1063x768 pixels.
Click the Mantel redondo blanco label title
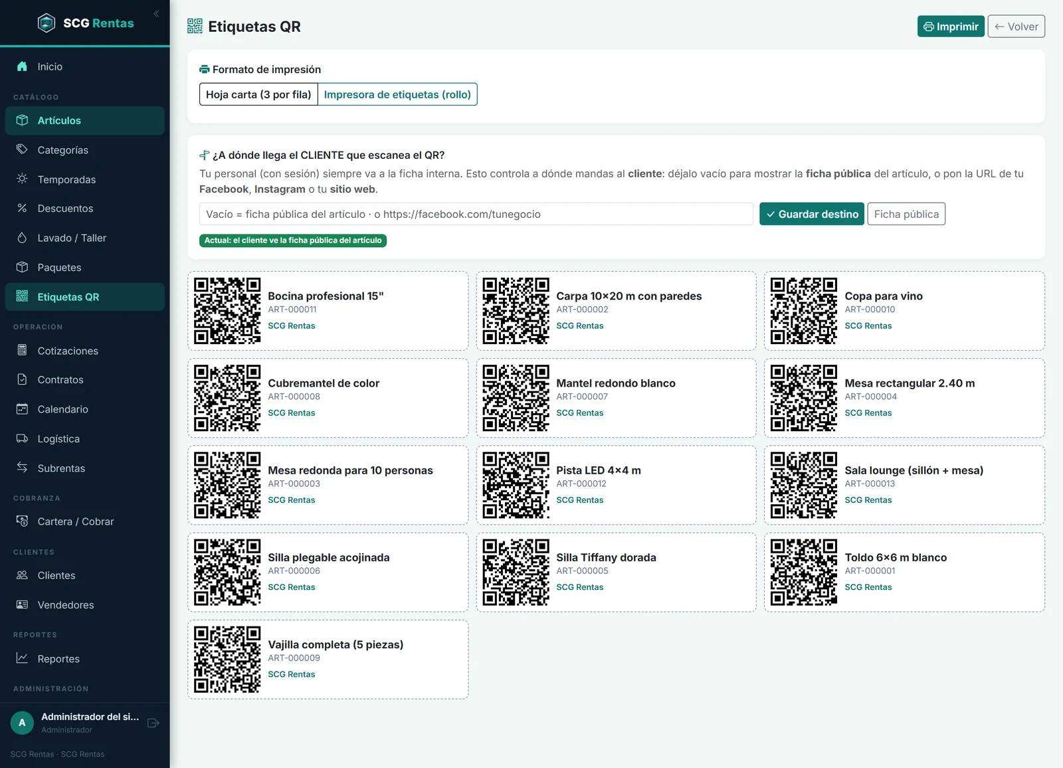(x=616, y=383)
